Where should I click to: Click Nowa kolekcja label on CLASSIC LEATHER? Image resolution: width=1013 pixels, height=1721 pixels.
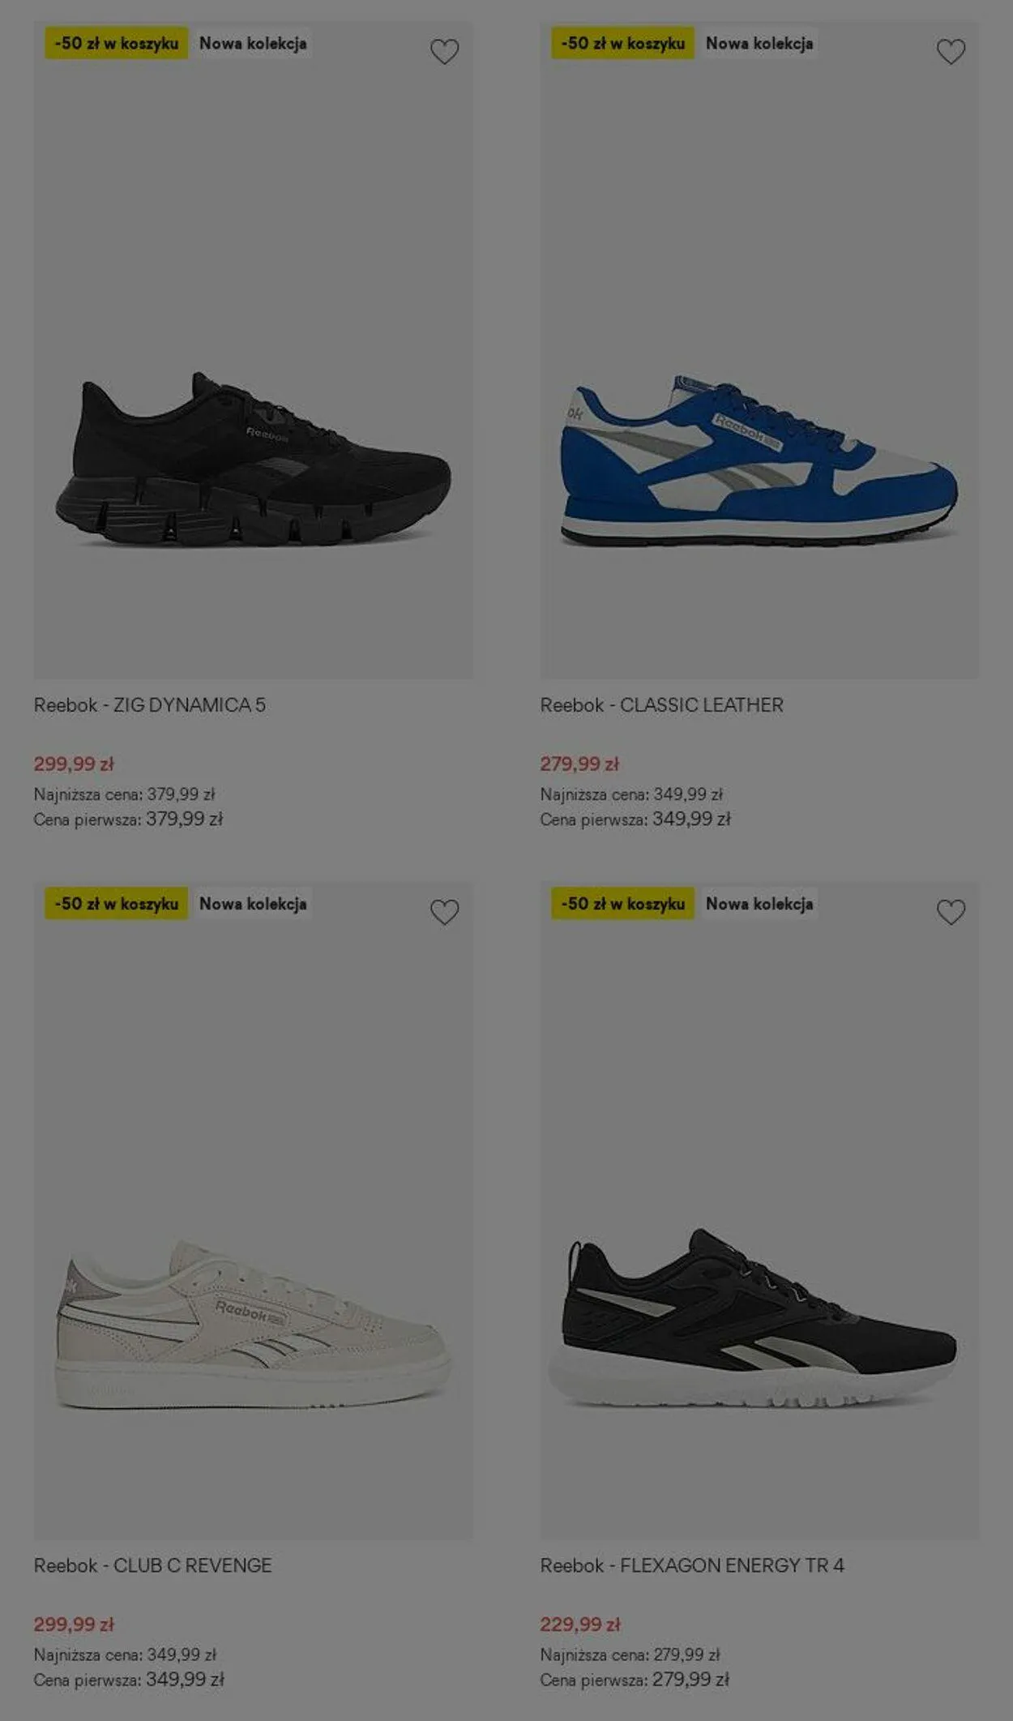click(x=759, y=43)
